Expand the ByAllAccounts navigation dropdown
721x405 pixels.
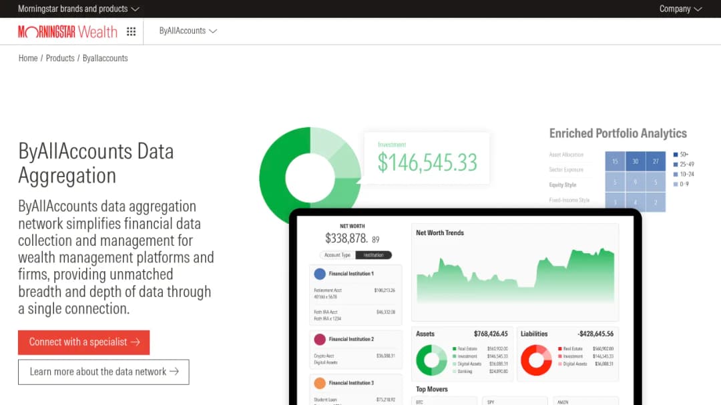(188, 31)
